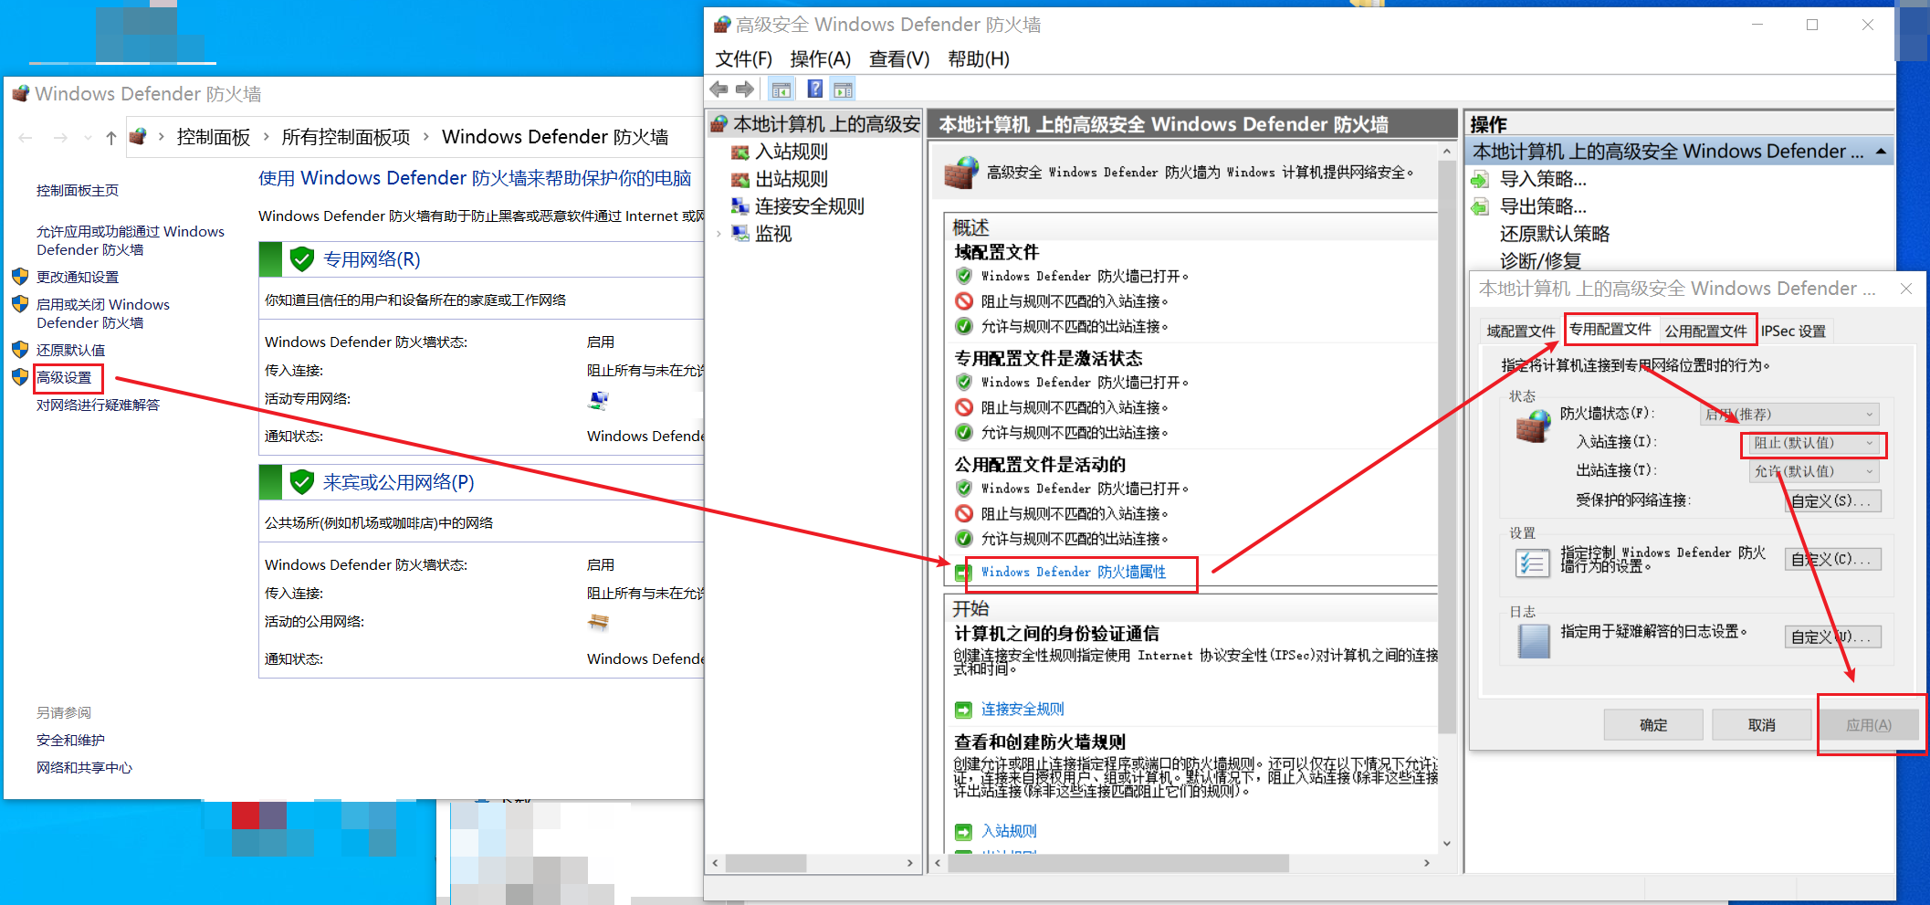
Task: Click 诊断/修复 in the actions pane
Action: 1539,261
